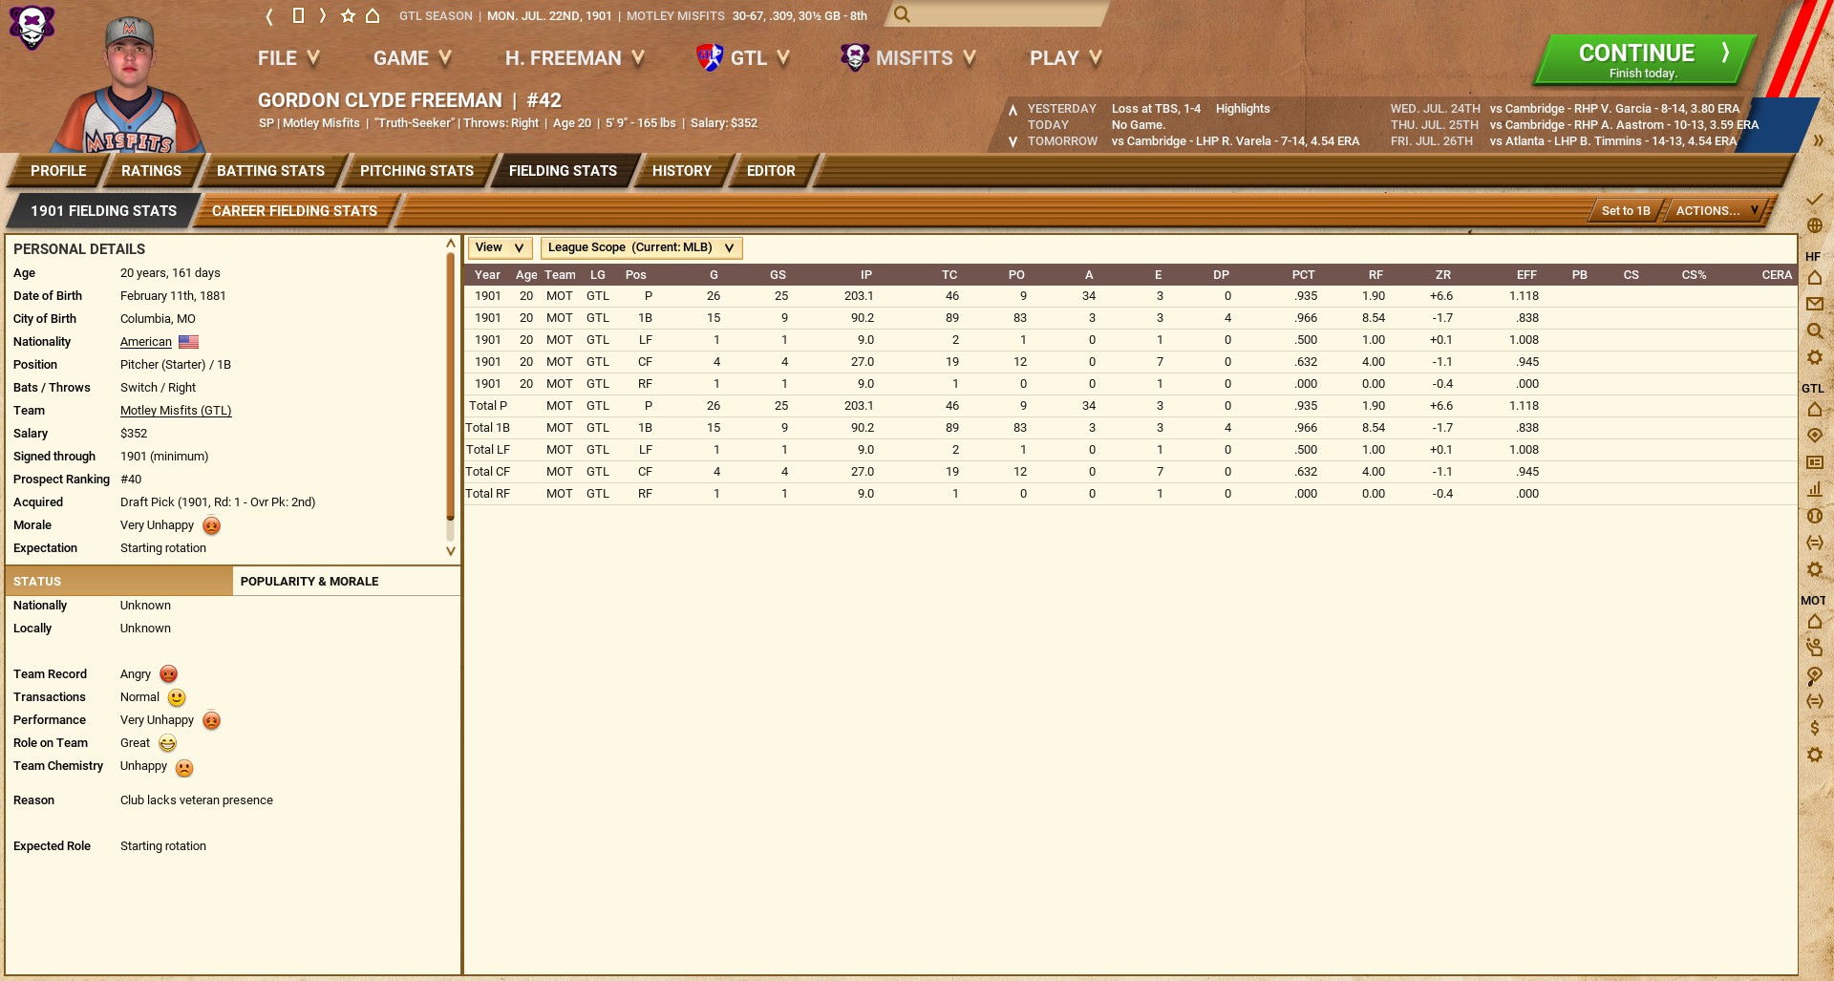The image size is (1834, 981).
Task: Click the schedule down arrow beside TOMORROW
Action: [1013, 141]
